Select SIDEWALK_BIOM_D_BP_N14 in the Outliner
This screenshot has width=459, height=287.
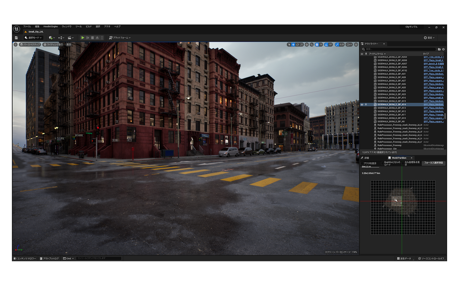pyautogui.click(x=391, y=104)
